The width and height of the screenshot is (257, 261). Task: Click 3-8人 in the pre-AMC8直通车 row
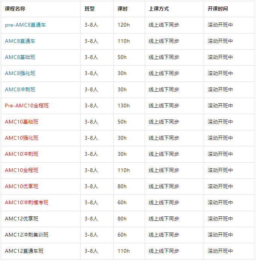pyautogui.click(x=91, y=25)
